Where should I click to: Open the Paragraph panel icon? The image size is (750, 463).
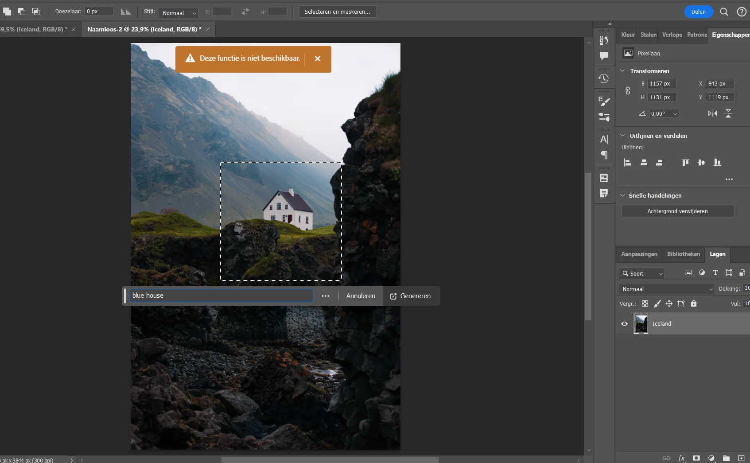[x=604, y=155]
